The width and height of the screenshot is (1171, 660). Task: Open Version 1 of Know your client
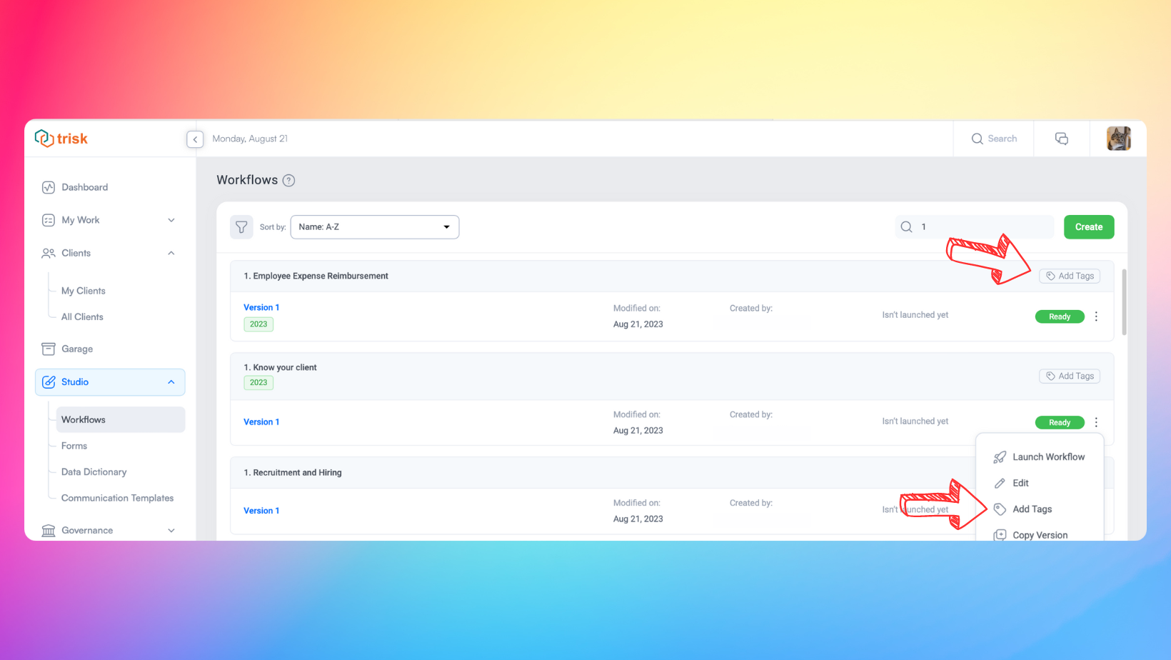click(x=261, y=421)
